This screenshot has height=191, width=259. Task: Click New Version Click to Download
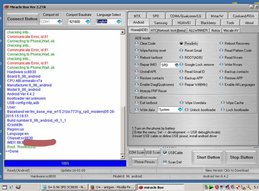click(x=227, y=170)
